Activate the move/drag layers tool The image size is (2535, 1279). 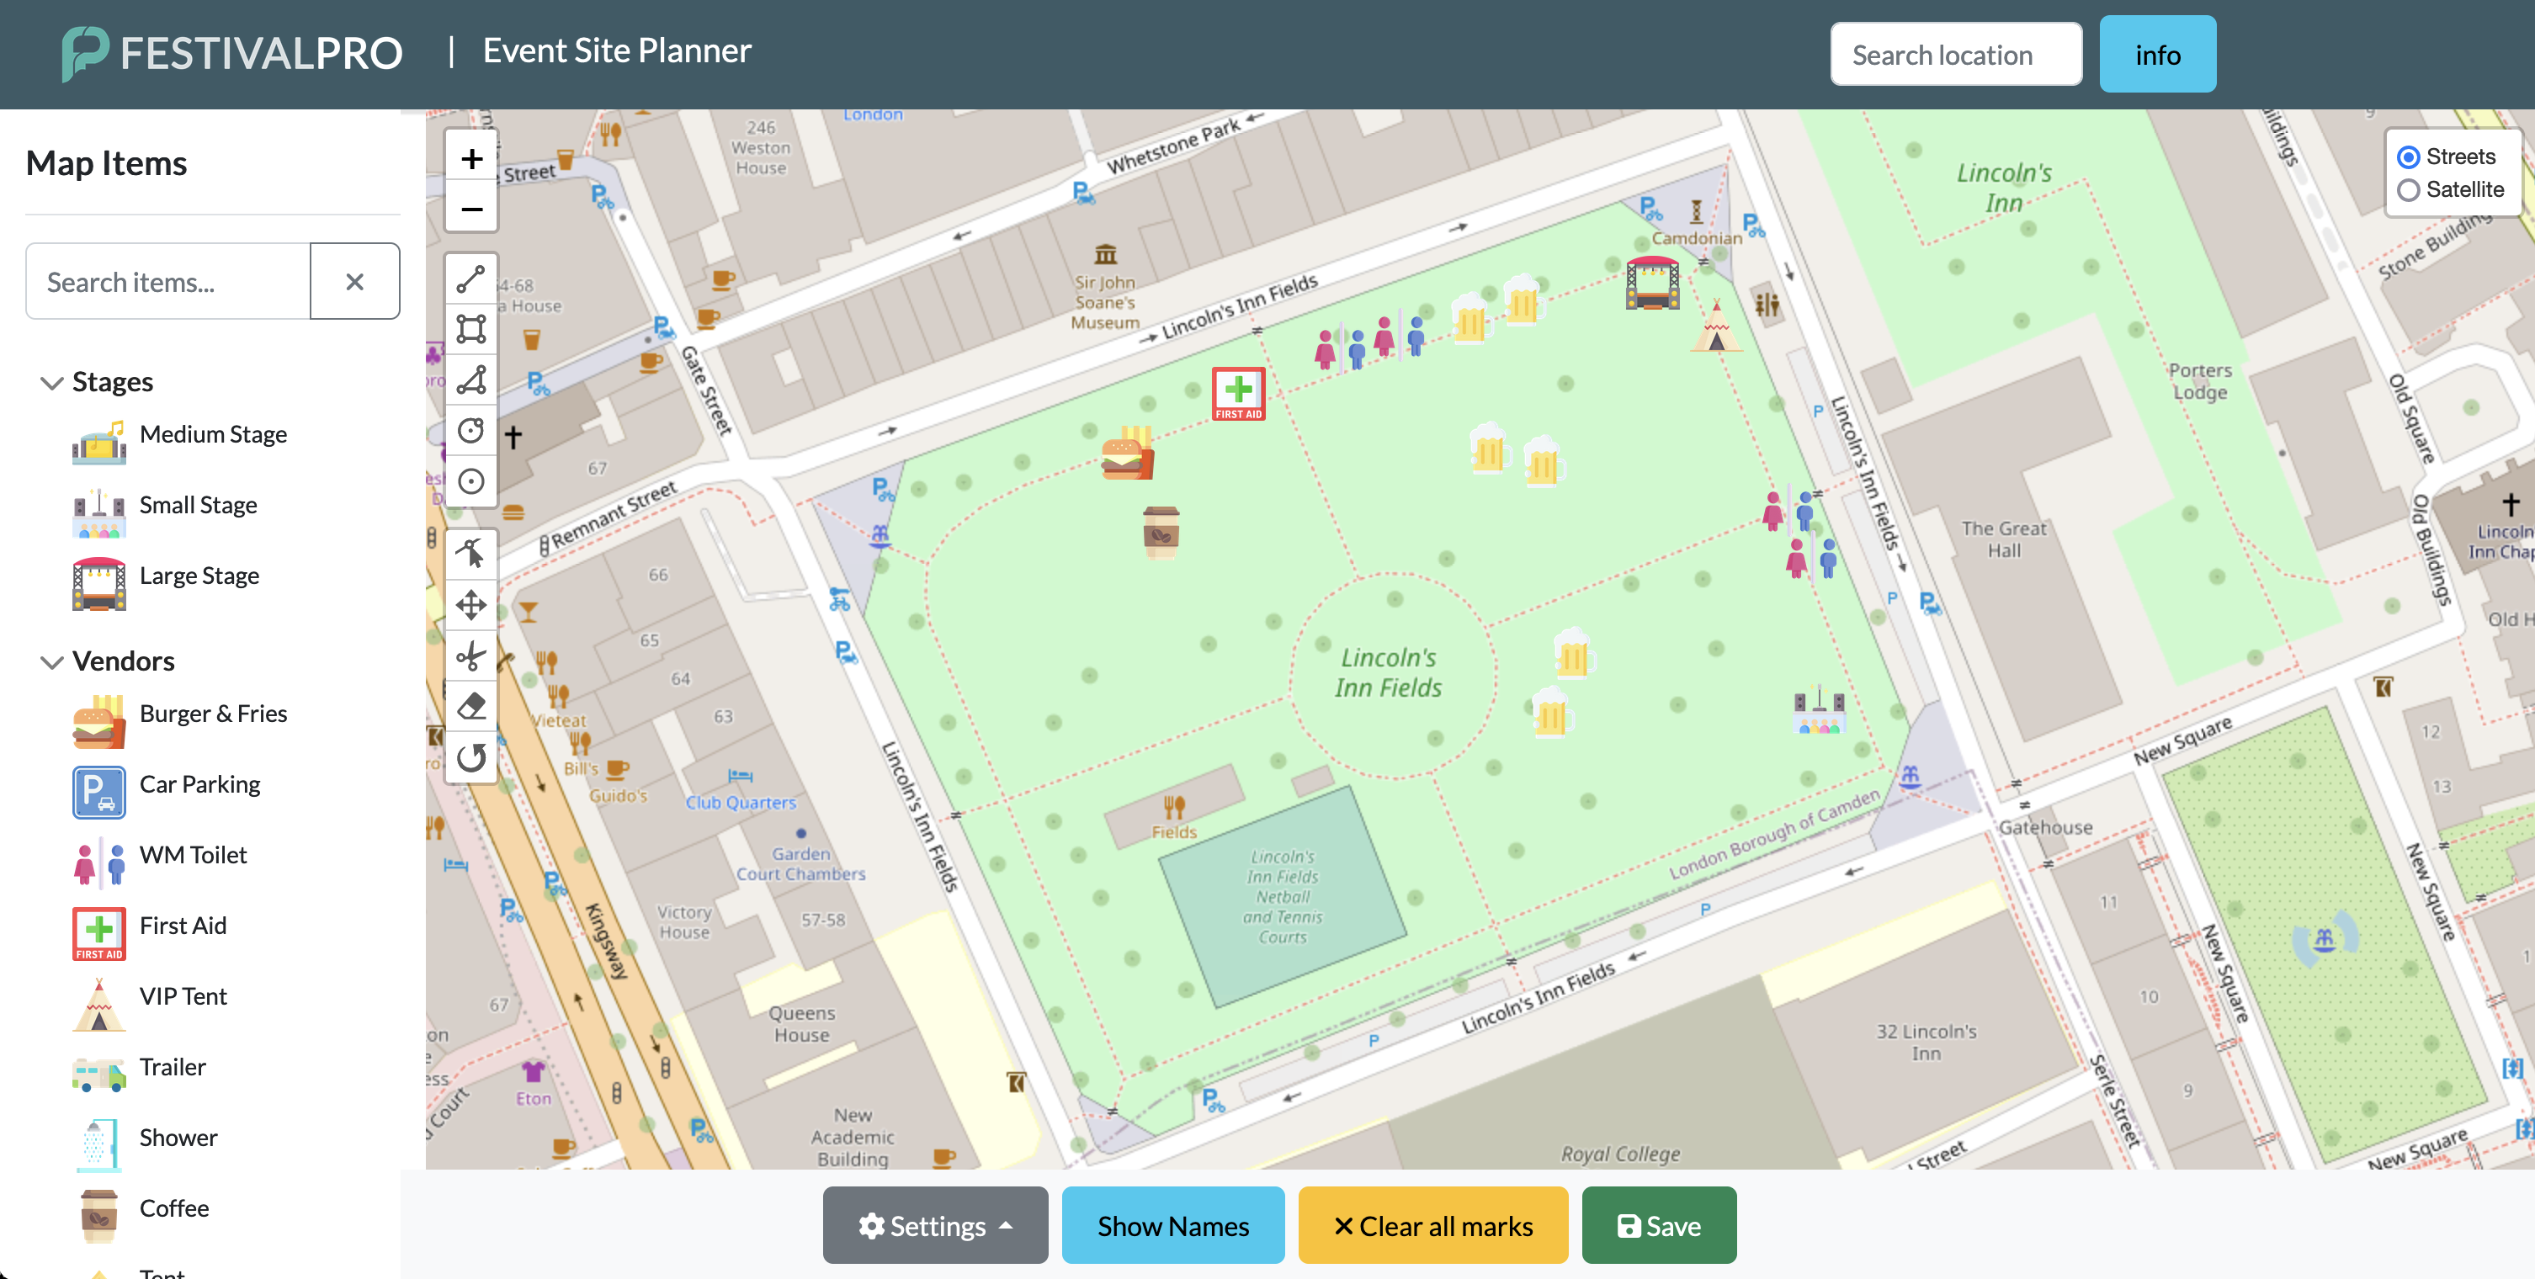point(470,605)
